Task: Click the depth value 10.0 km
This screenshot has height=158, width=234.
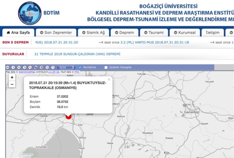Action: point(62,107)
